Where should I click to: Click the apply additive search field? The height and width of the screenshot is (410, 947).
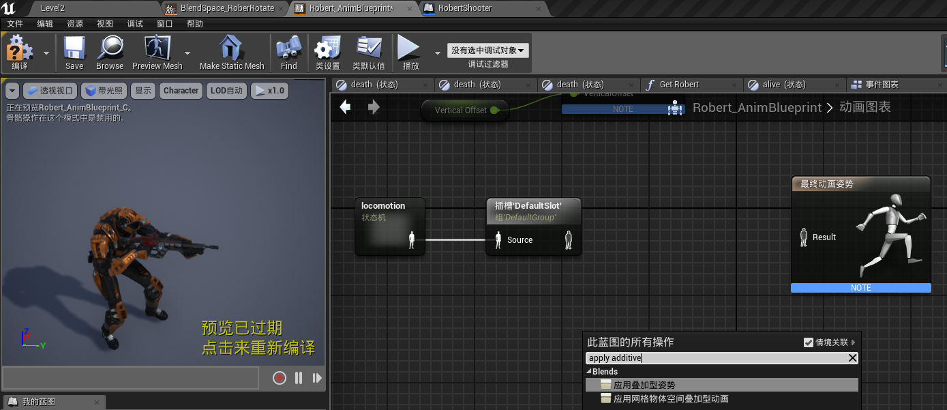[x=716, y=358]
